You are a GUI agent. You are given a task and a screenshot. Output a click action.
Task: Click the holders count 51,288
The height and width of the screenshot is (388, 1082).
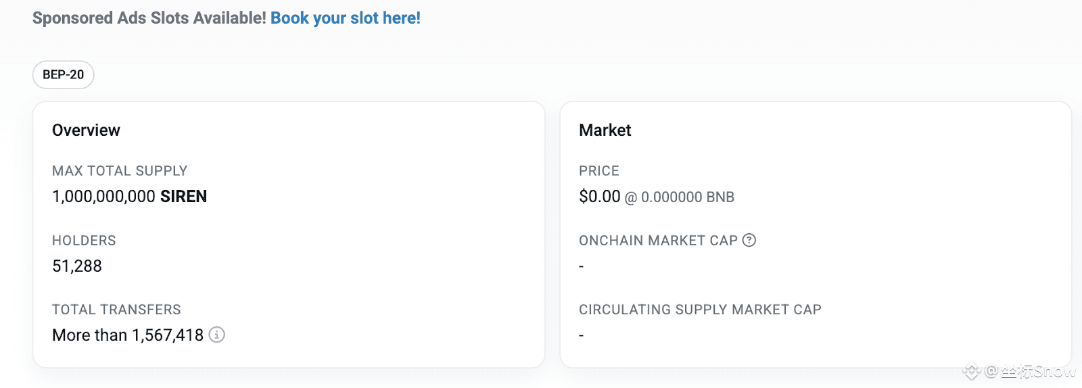click(77, 266)
